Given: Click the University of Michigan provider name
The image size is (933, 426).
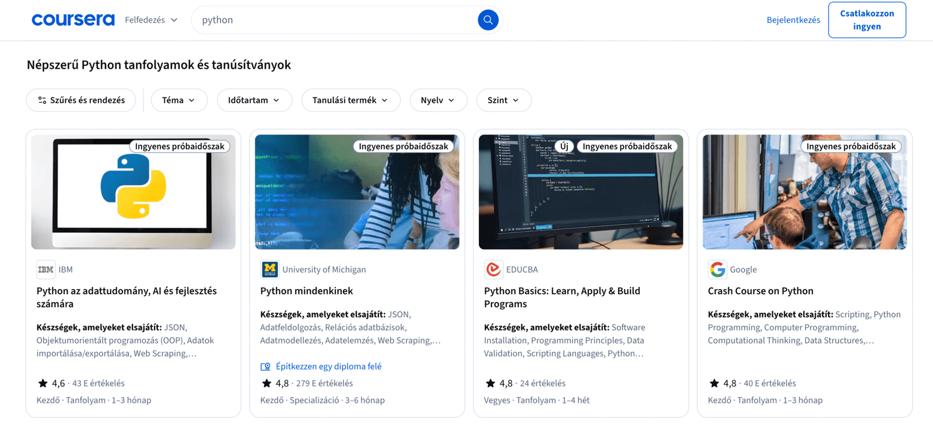Looking at the screenshot, I should coord(324,269).
